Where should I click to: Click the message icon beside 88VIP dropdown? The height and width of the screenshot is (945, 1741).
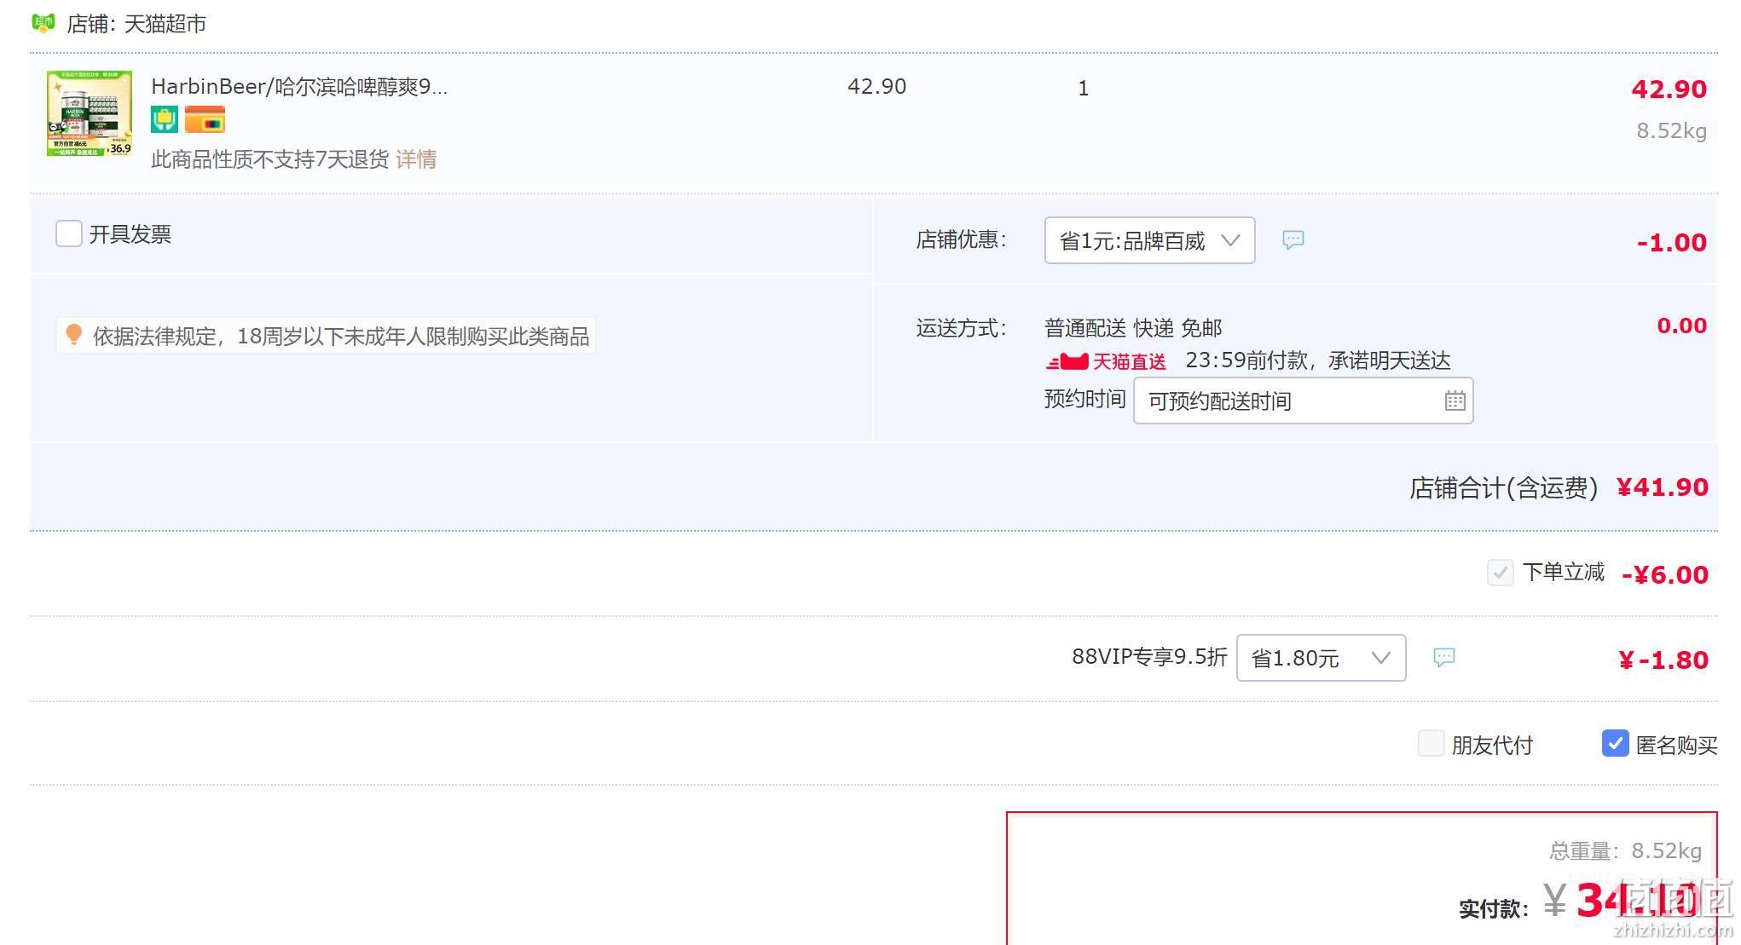pyautogui.click(x=1443, y=657)
